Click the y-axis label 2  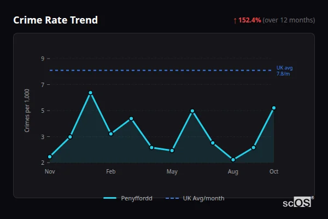[43, 163]
